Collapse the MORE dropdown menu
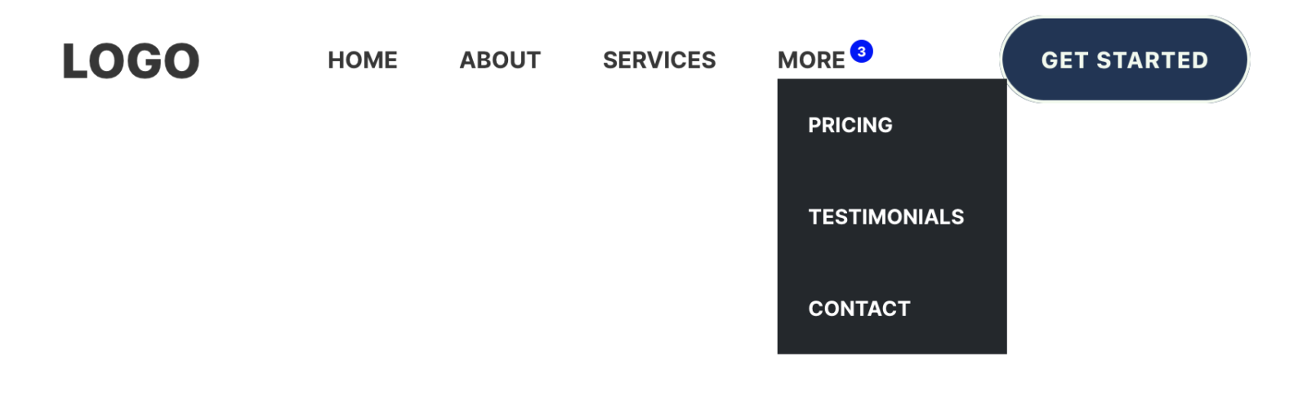This screenshot has height=410, width=1307. click(810, 60)
